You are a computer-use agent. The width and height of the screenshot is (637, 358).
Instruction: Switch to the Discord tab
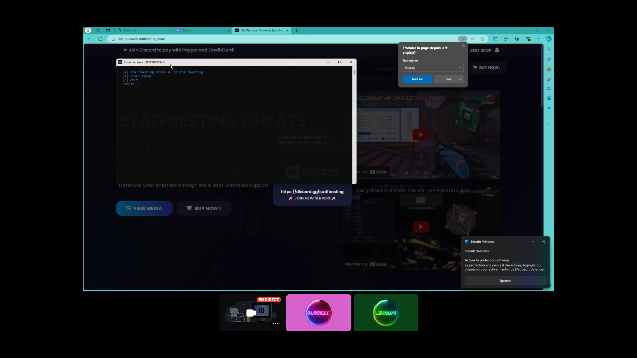(x=203, y=30)
